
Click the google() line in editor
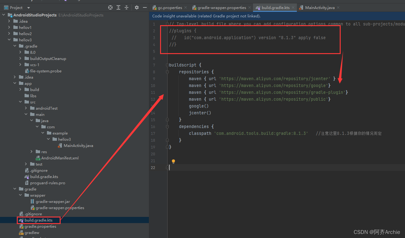[199, 106]
